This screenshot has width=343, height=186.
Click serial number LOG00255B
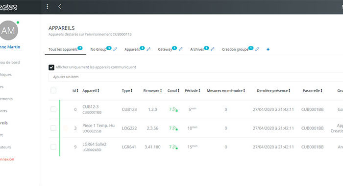(x=92, y=131)
